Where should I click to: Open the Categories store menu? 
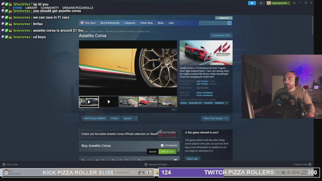130,23
